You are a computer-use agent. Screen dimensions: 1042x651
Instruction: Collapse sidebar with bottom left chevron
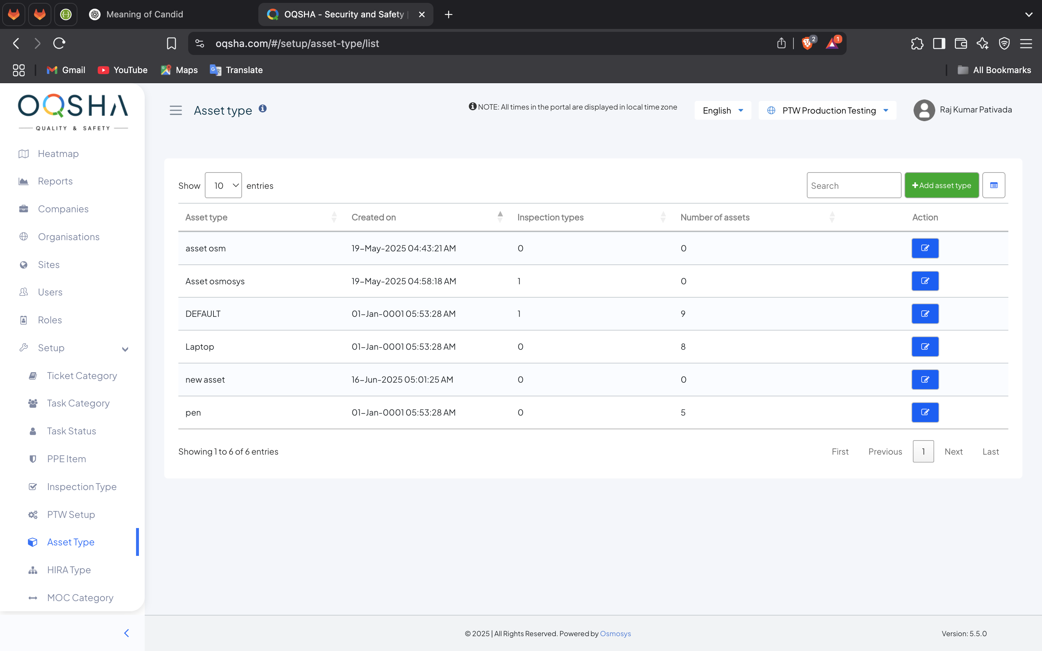pyautogui.click(x=127, y=633)
